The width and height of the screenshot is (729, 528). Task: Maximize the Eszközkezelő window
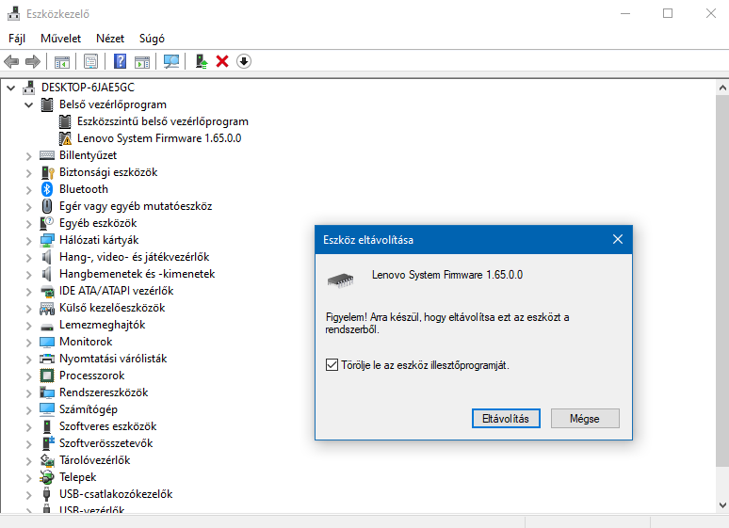[668, 13]
